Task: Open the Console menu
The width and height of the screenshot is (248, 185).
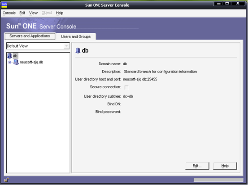Action: [9, 13]
